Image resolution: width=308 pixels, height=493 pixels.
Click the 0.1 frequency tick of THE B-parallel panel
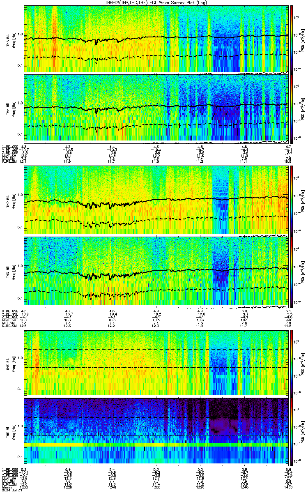point(20,456)
